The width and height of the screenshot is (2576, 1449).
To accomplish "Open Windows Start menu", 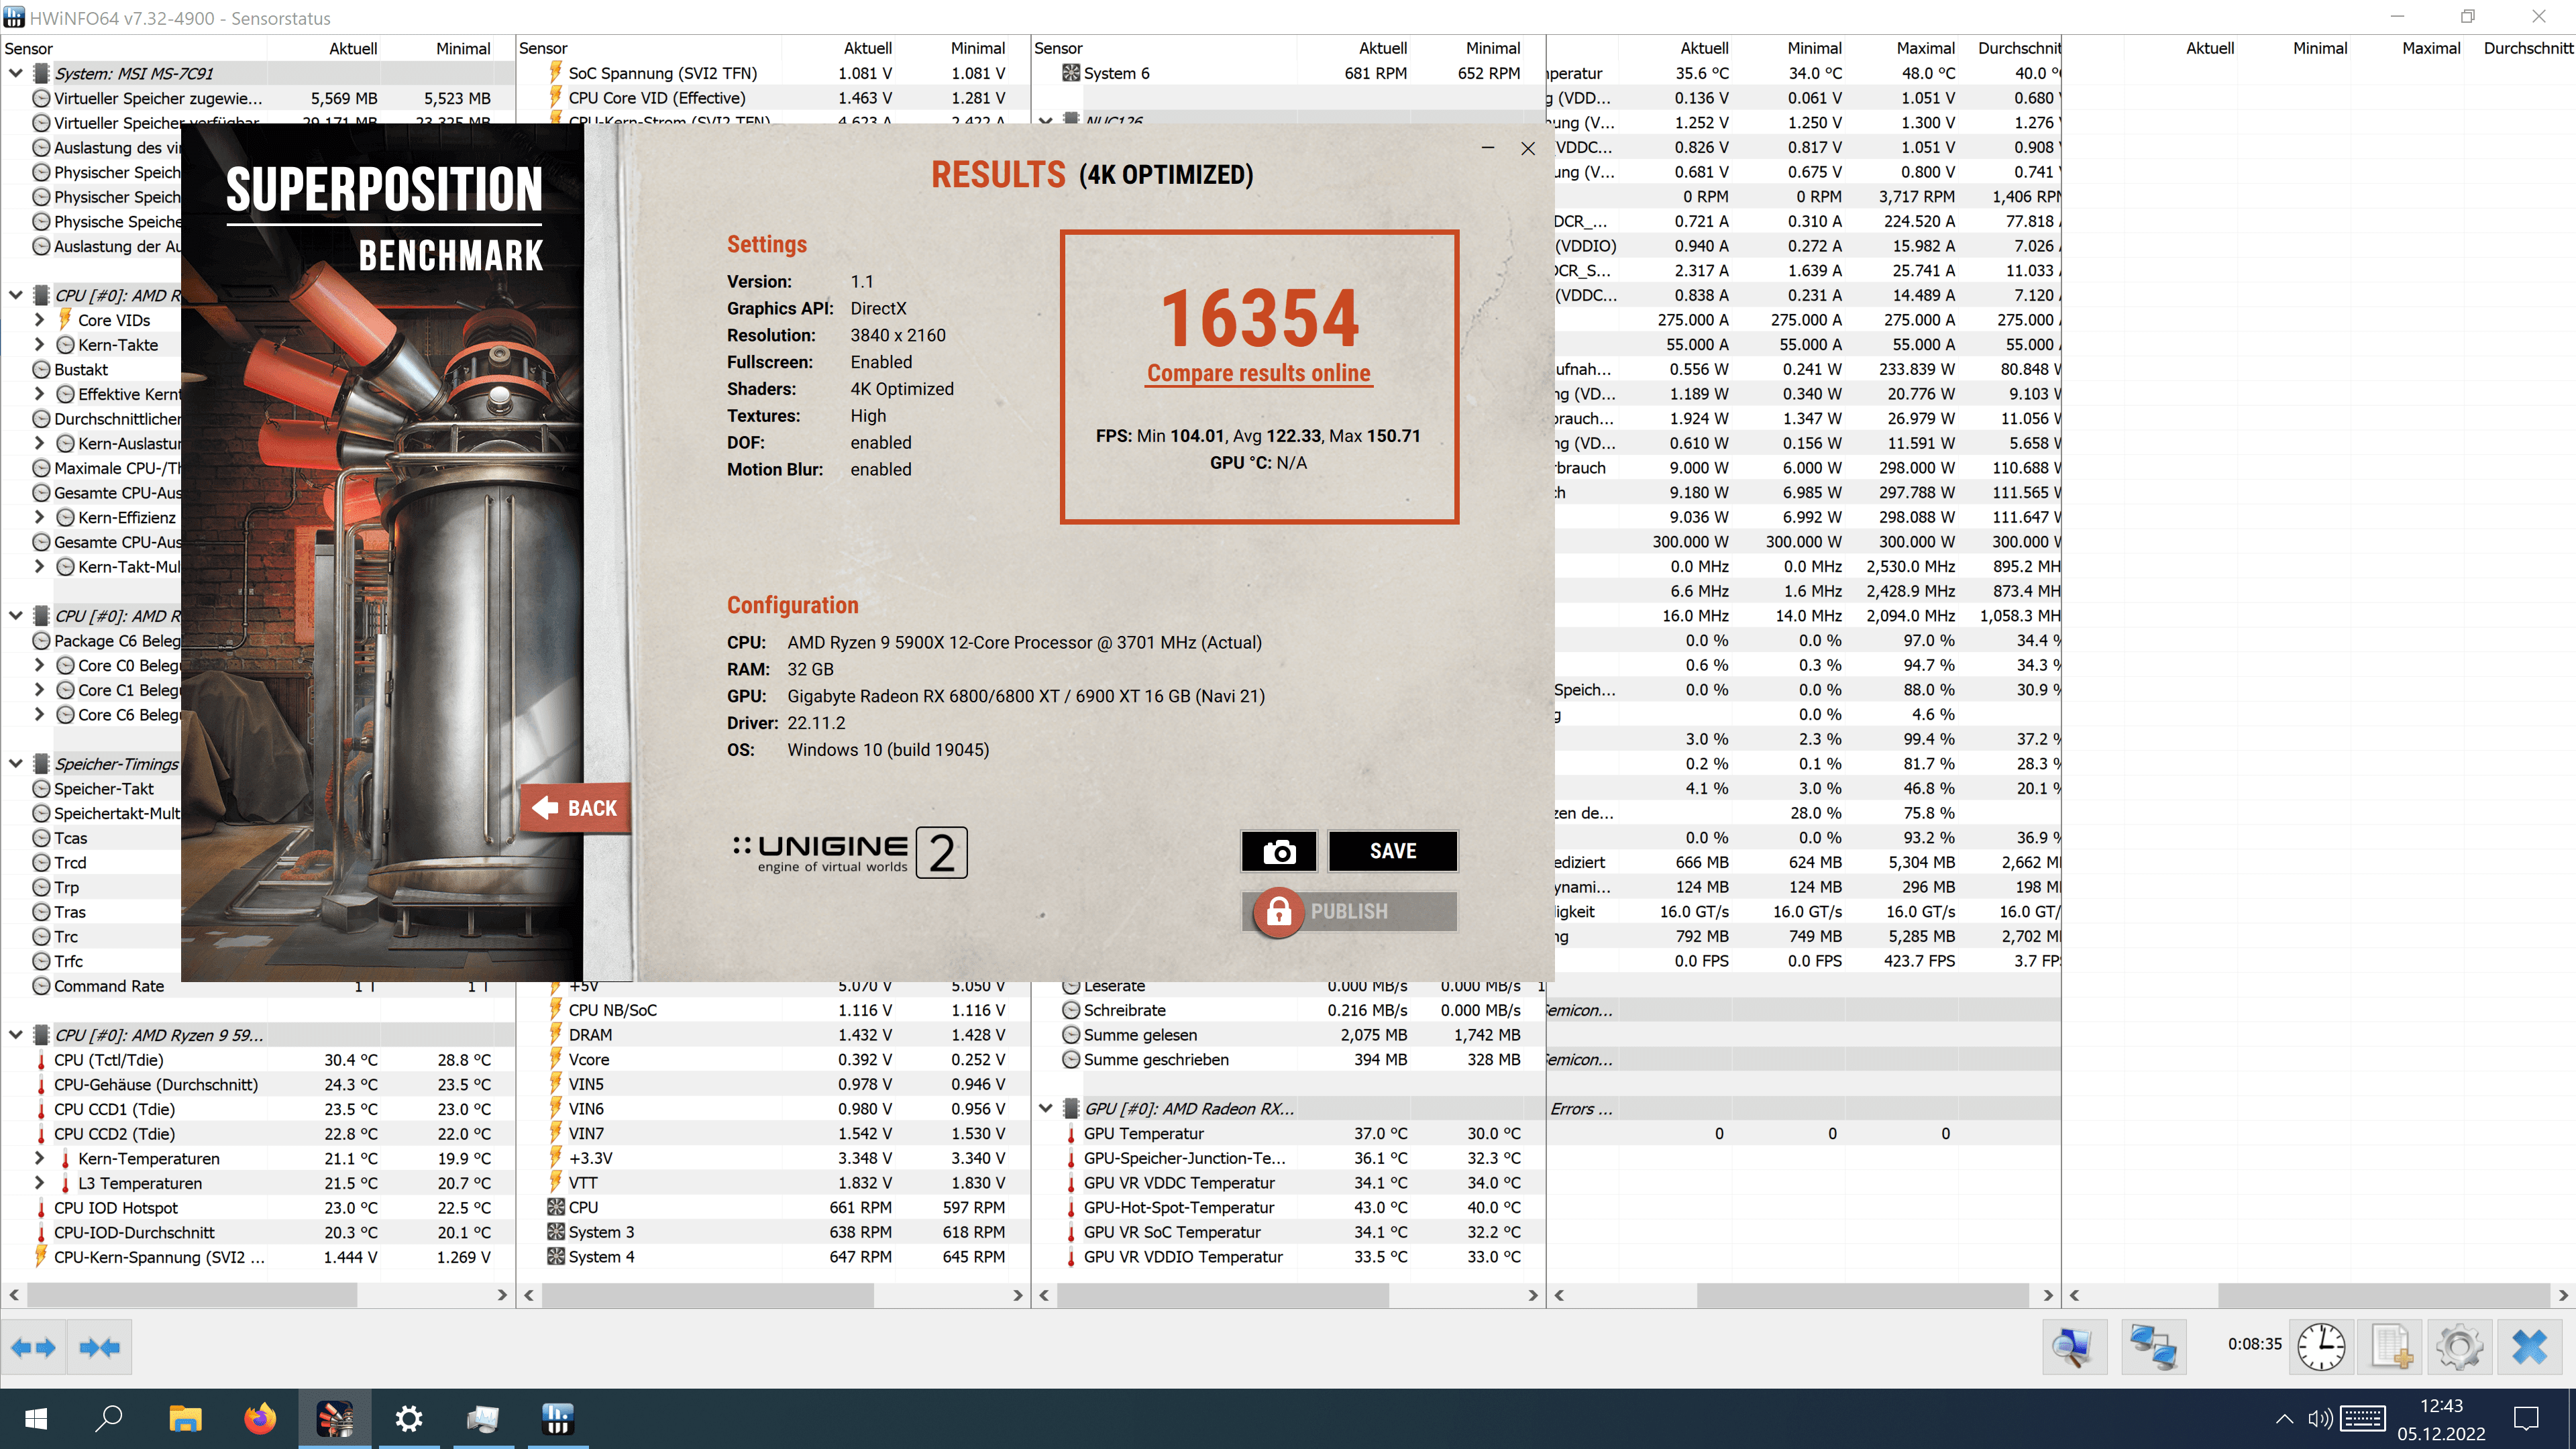I will 36,1418.
